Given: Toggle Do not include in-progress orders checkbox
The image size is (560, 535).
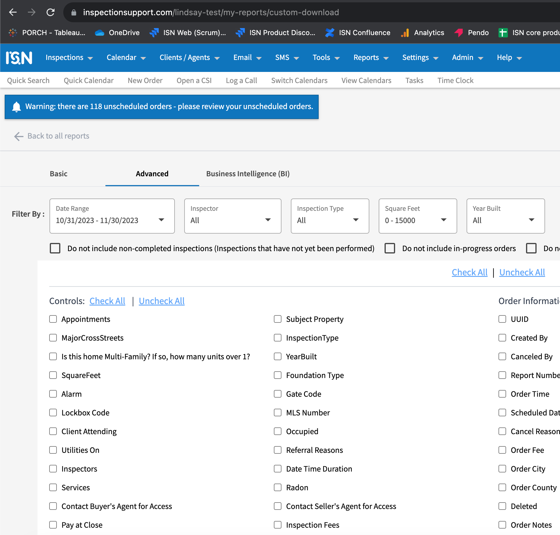Looking at the screenshot, I should [x=390, y=248].
